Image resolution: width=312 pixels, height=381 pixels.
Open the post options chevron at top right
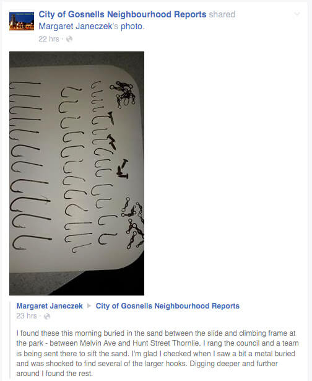pos(297,14)
